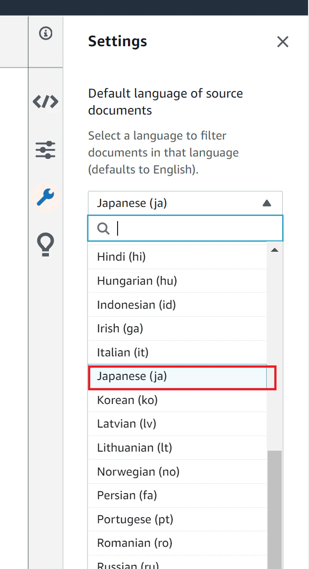Click the magnifier icon in search box

click(x=103, y=229)
